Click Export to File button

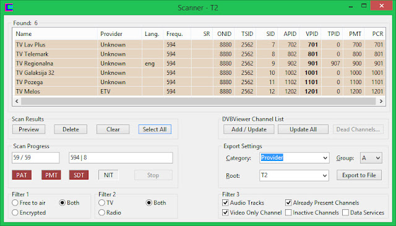pyautogui.click(x=359, y=175)
